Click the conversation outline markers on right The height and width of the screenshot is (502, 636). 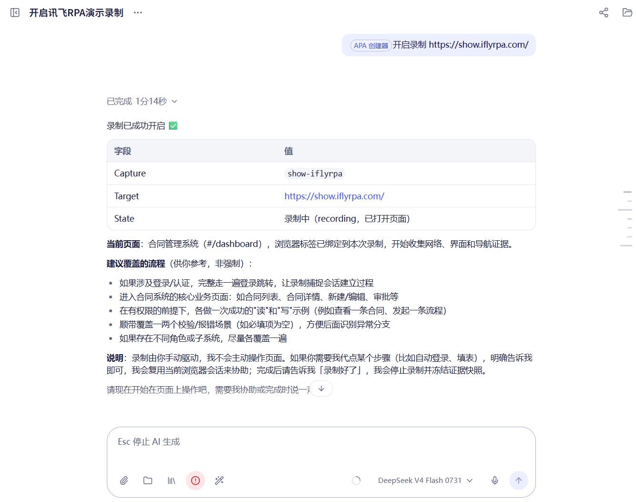[x=626, y=218]
